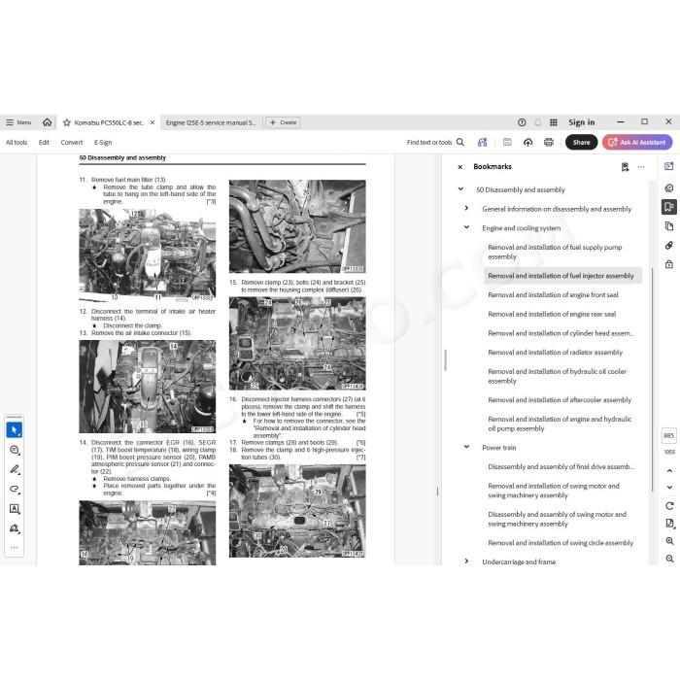
Task: Collapse the Engine and cooling system bookmark
Action: [x=466, y=227]
